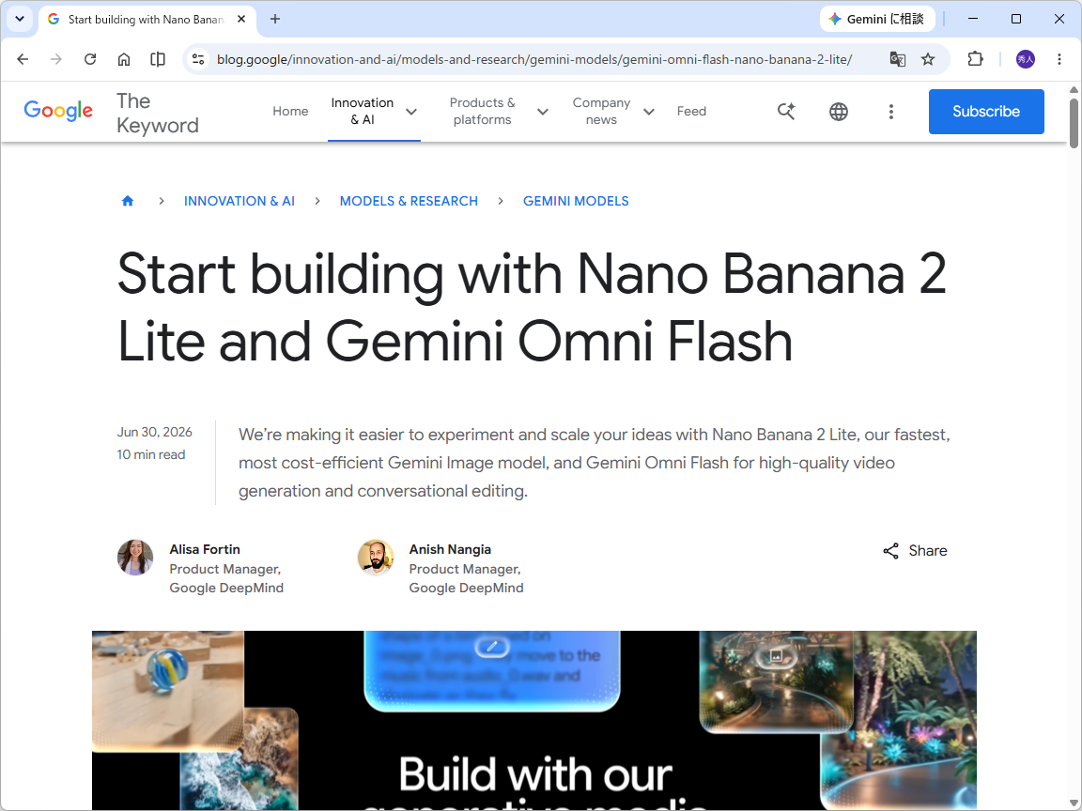Close the Start building with Nano Banana tab
This screenshot has width=1082, height=811.
pyautogui.click(x=241, y=20)
